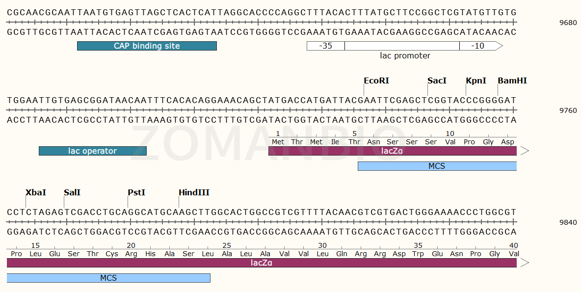This screenshot has height=292, width=581.
Task: Click the Trp amino acid at codon 35
Action: (x=418, y=254)
